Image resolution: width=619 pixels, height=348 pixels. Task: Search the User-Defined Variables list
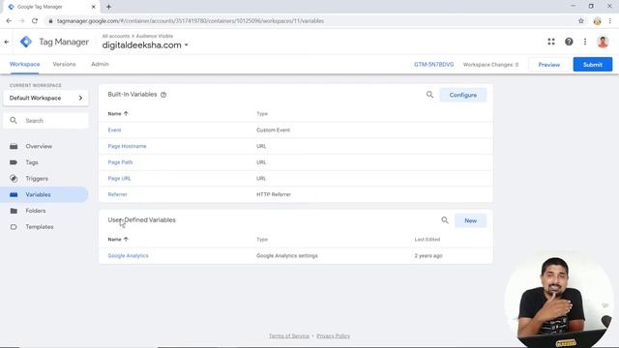445,220
